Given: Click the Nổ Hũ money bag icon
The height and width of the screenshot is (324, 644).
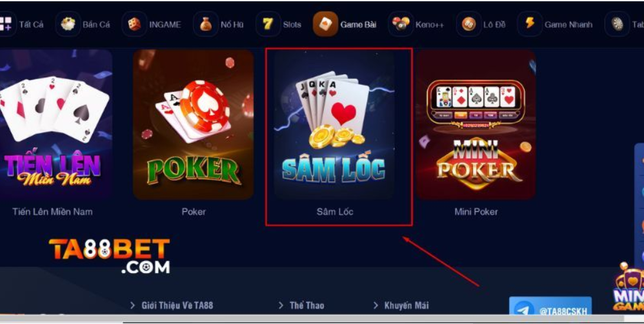Looking at the screenshot, I should pyautogui.click(x=206, y=24).
